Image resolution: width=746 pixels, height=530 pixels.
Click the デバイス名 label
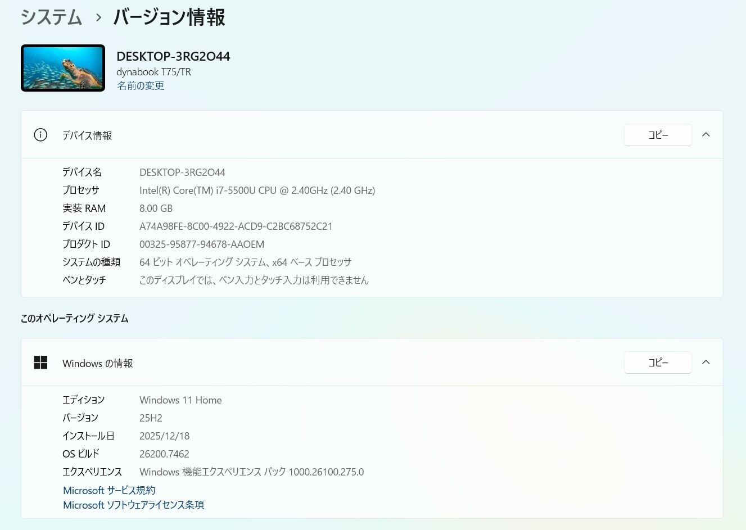(82, 173)
